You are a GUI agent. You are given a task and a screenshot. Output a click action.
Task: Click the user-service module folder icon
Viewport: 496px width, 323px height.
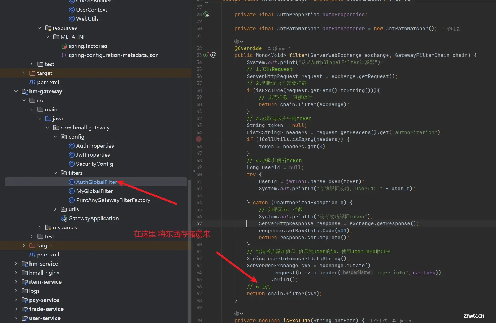25,318
